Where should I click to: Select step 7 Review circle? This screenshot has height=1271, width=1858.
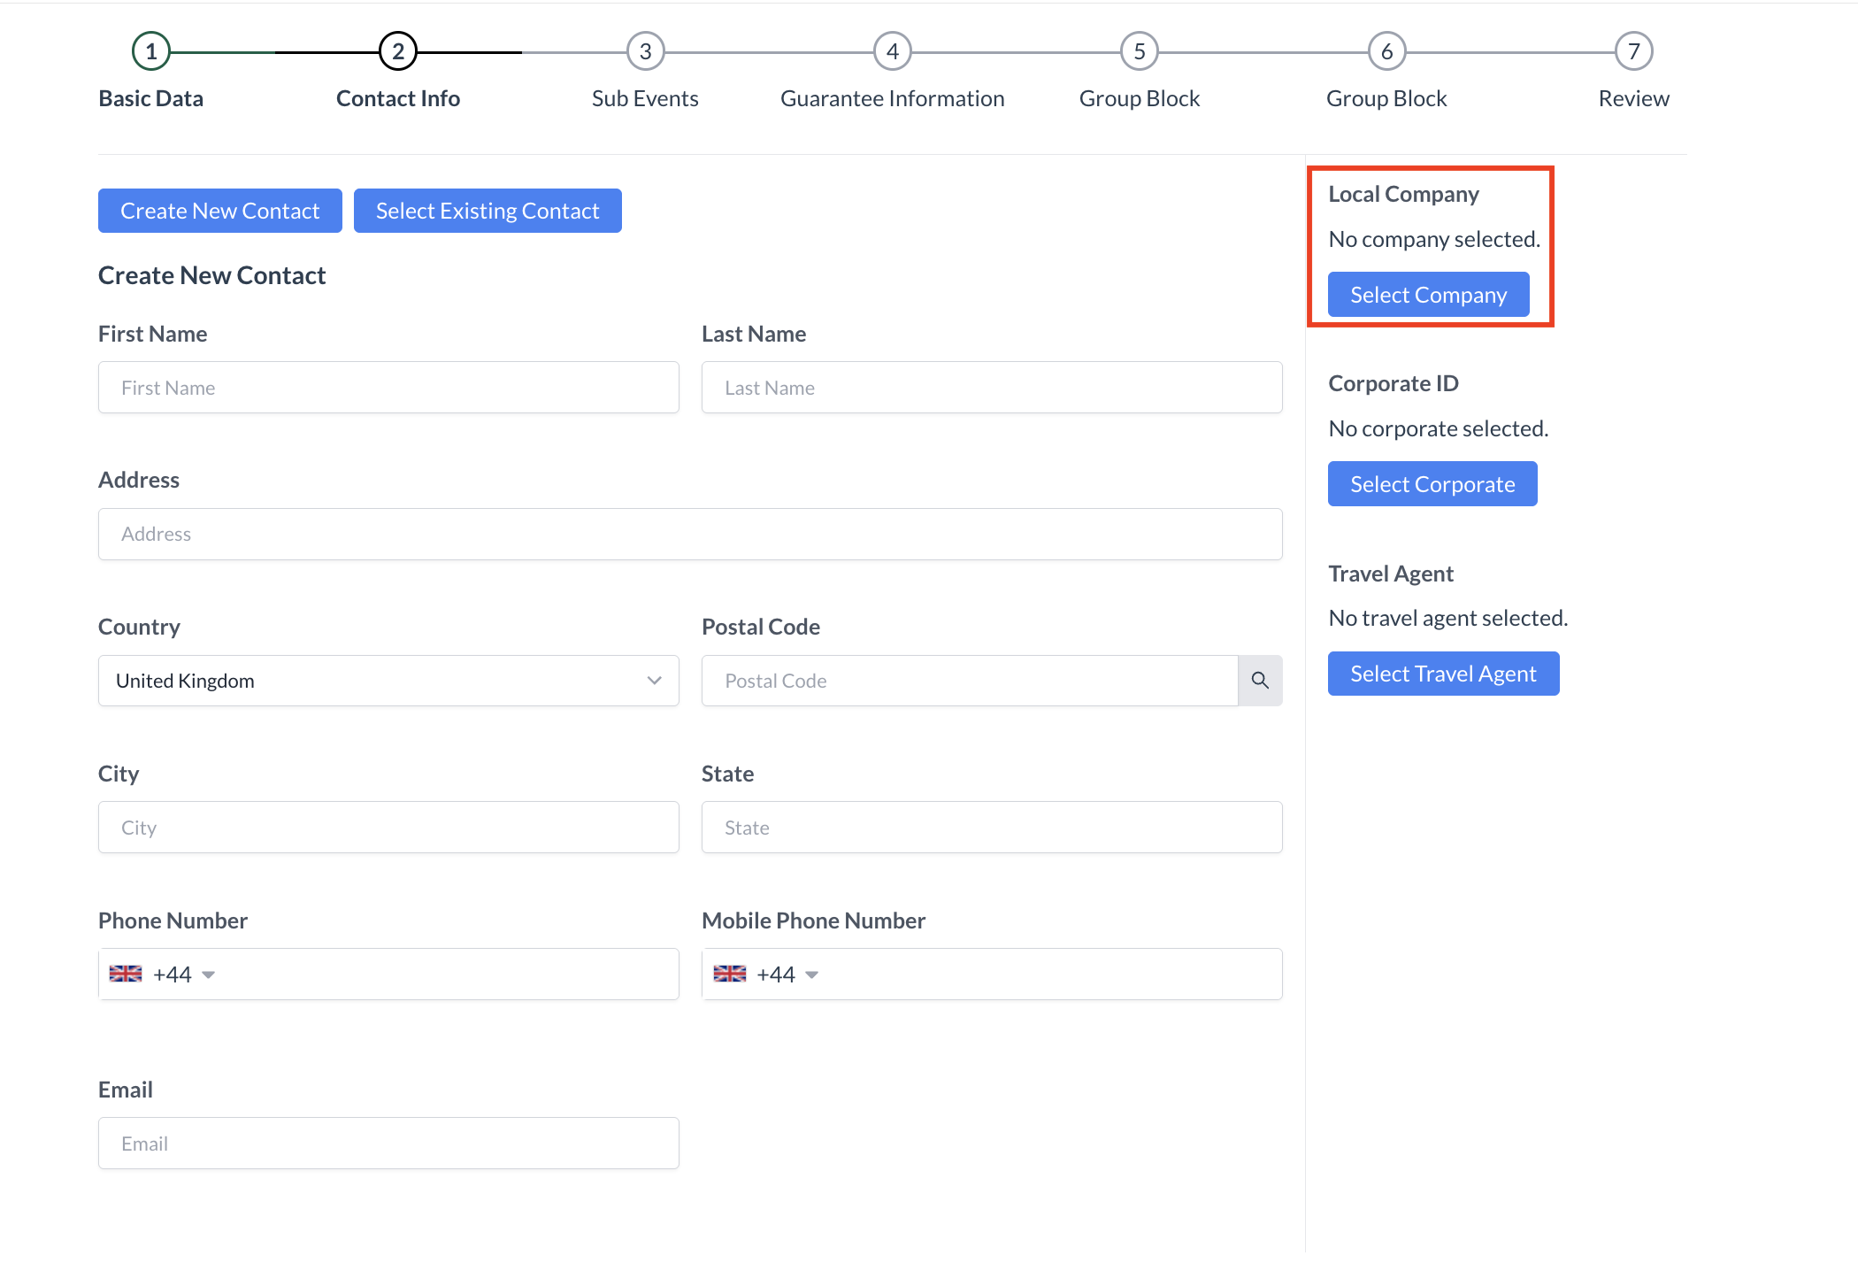pyautogui.click(x=1633, y=51)
